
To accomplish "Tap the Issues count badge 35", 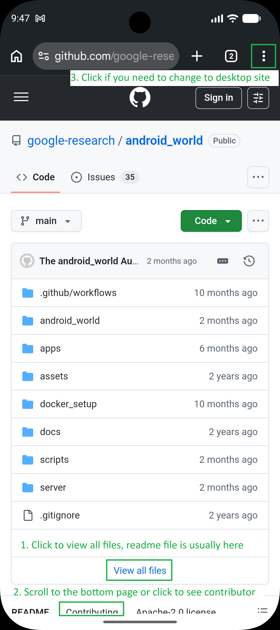I will coord(130,177).
